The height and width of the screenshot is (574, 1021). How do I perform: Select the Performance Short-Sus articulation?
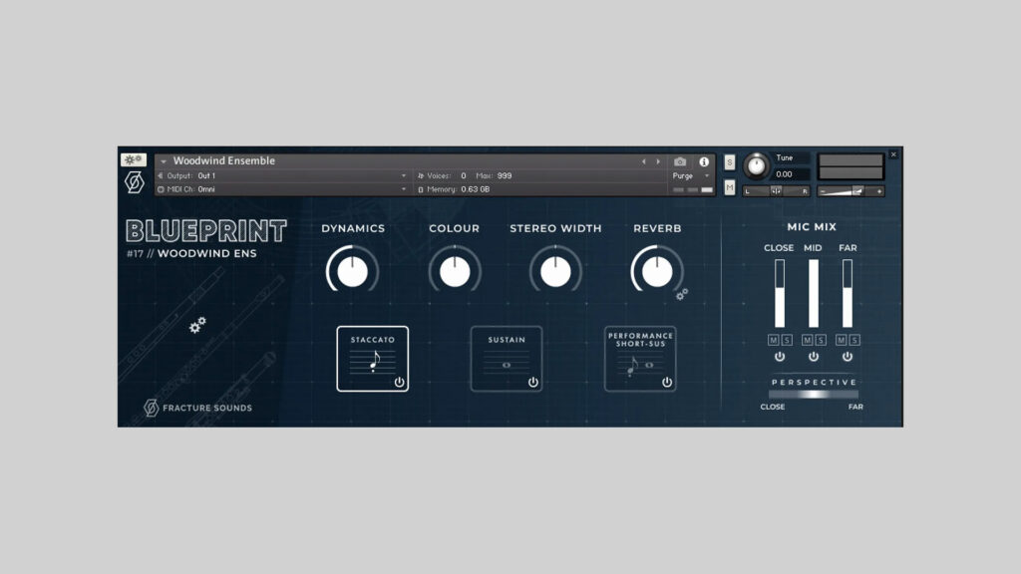(x=640, y=358)
